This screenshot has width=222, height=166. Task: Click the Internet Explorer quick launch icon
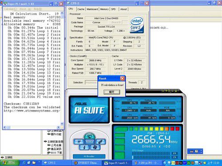click(24, 163)
